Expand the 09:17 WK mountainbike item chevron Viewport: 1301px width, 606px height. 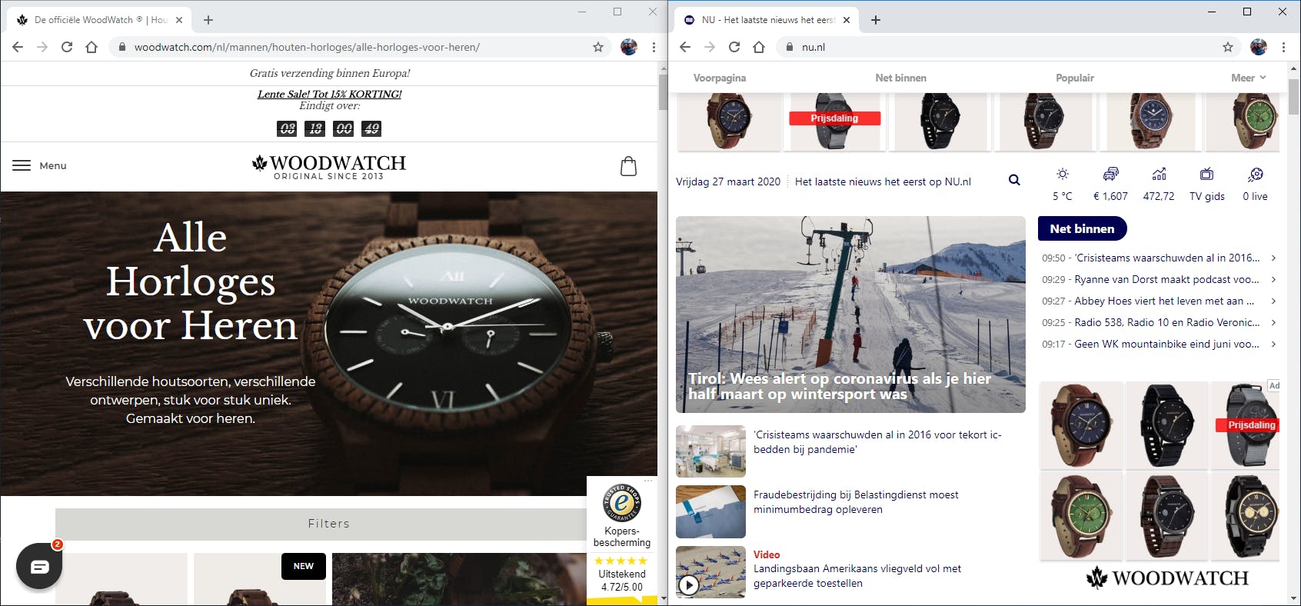pos(1273,344)
